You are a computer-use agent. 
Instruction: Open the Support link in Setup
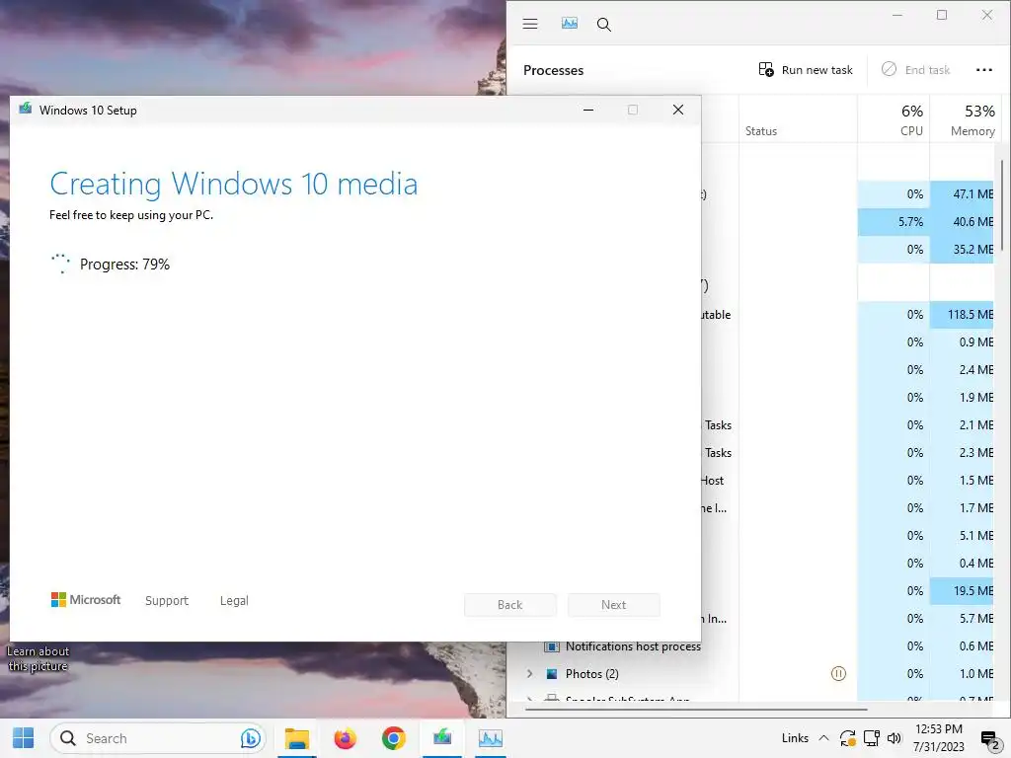(166, 600)
